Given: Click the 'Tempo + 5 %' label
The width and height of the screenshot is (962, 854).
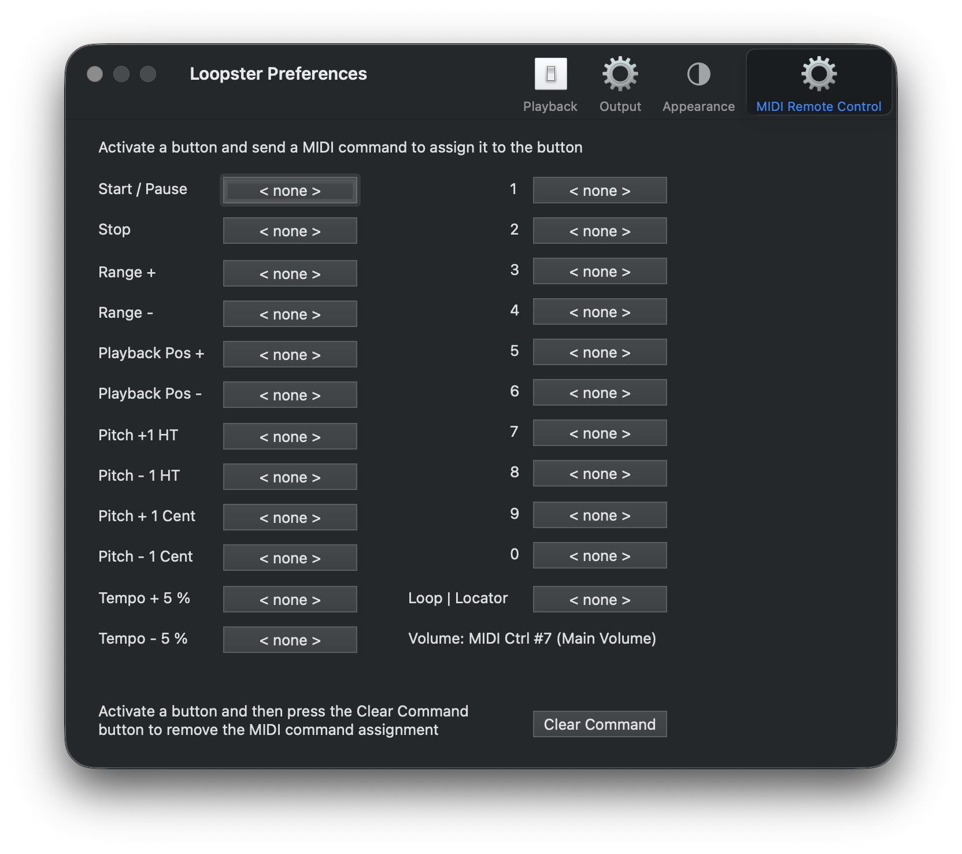Looking at the screenshot, I should [x=144, y=598].
